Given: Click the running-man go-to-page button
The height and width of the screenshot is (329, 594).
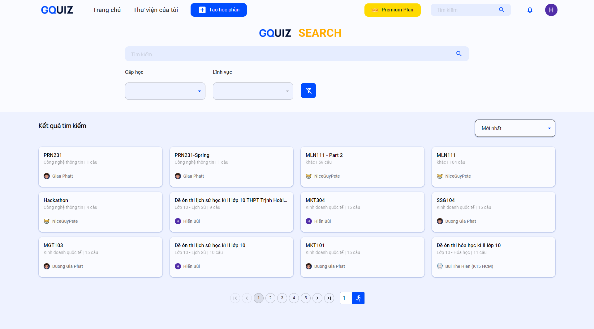Looking at the screenshot, I should click(x=358, y=298).
